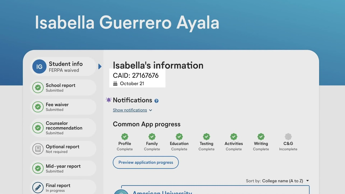Image resolution: width=345 pixels, height=194 pixels.
Task: Click the gray C&G incomplete badge
Action: pos(288,137)
